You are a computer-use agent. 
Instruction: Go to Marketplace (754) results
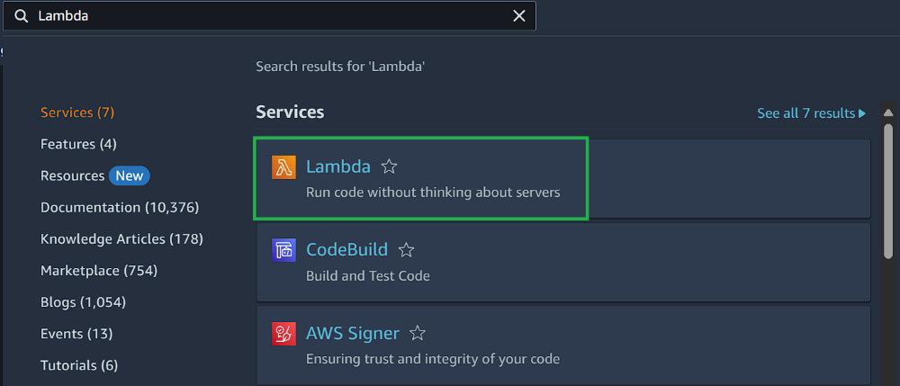coord(99,270)
